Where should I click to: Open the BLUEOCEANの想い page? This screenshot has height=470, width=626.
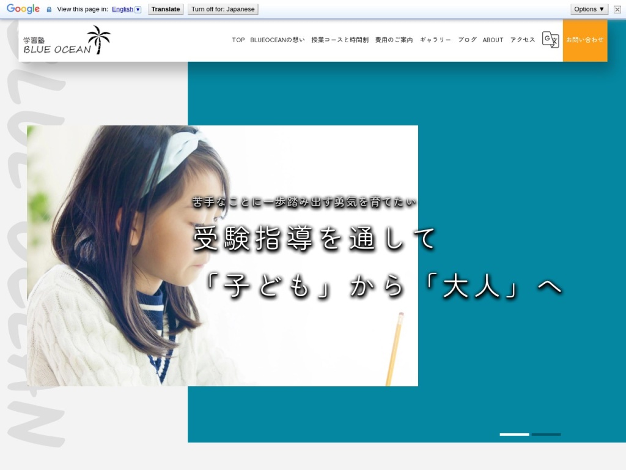(278, 40)
